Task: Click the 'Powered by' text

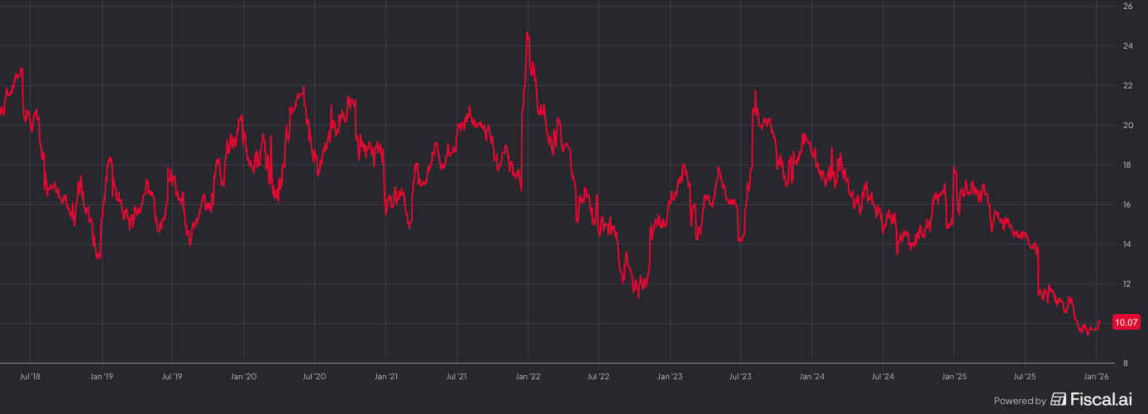Action: click(1019, 401)
